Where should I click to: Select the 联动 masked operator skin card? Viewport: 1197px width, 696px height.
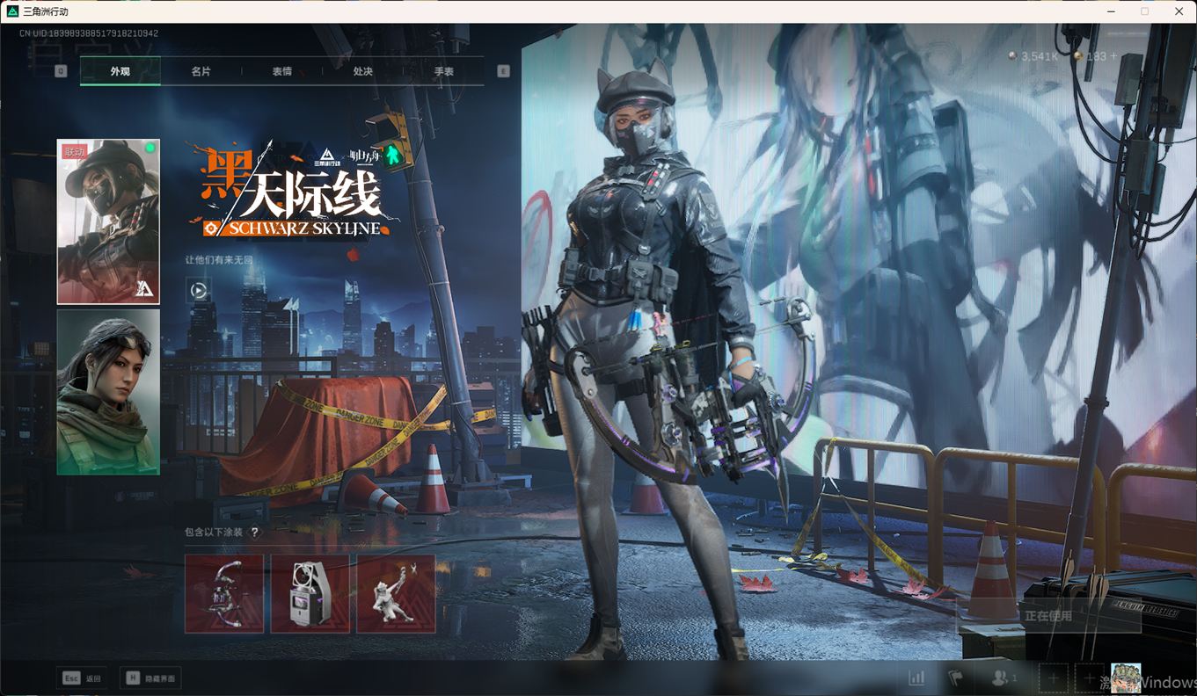pyautogui.click(x=108, y=221)
